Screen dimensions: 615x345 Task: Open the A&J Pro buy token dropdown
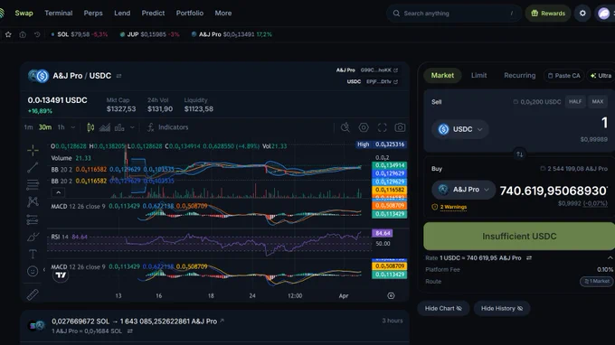[x=464, y=190]
